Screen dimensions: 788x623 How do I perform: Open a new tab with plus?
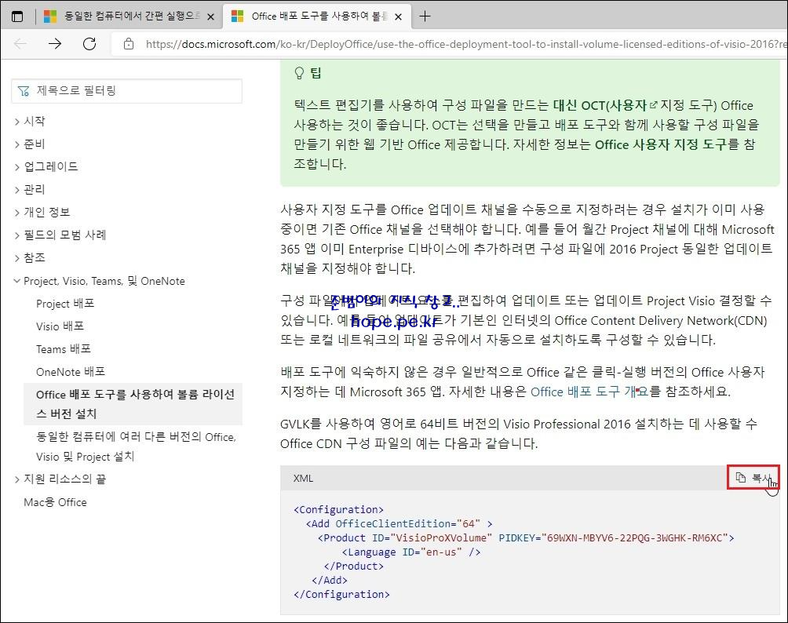pos(425,16)
